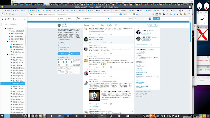Collapse the グループB bookmark folder
The width and height of the screenshot is (210, 118).
coord(8,55)
